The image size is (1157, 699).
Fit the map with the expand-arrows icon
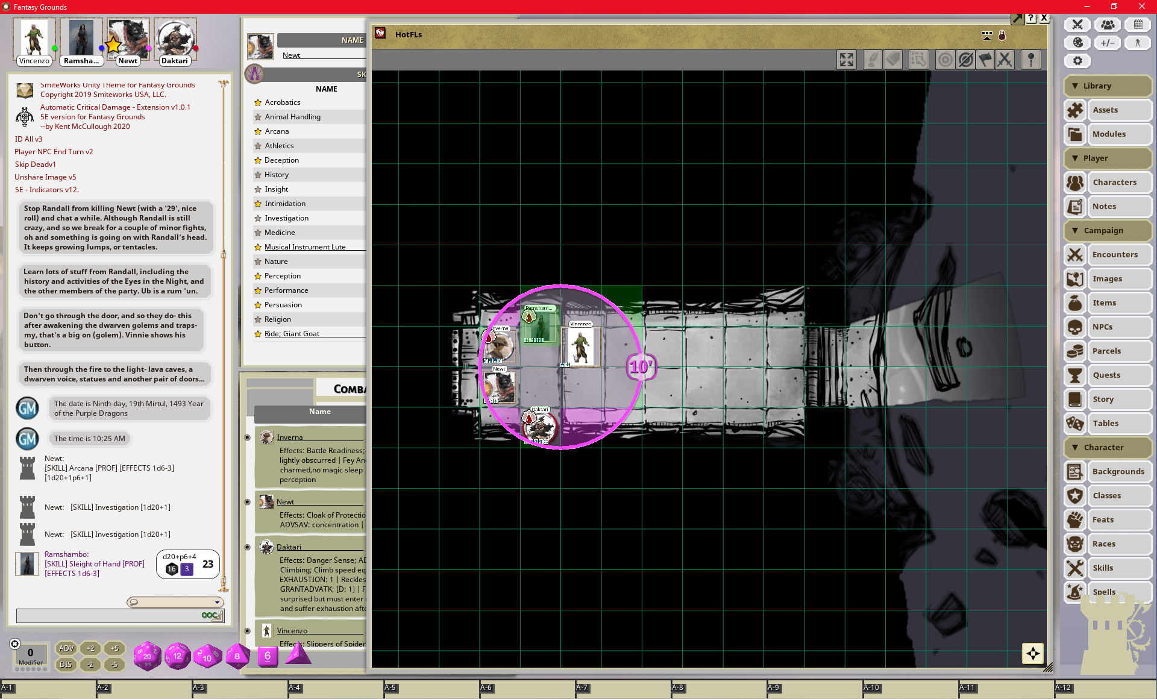847,60
